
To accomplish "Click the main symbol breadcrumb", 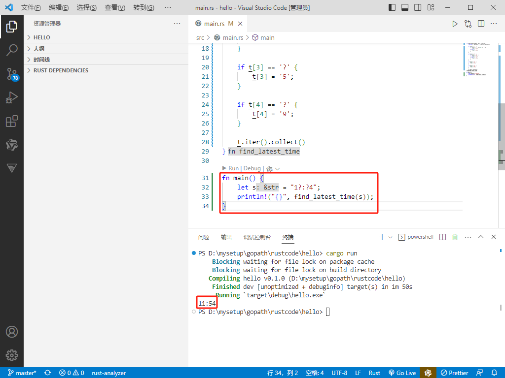I will (268, 37).
